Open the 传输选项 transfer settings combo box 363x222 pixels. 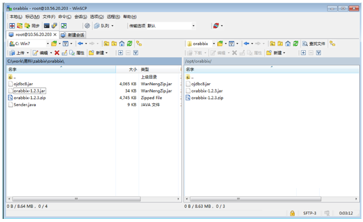tap(171, 25)
